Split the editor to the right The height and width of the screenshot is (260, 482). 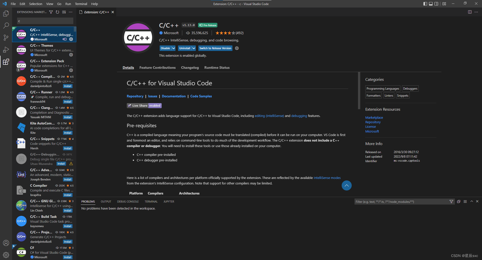coord(470,12)
